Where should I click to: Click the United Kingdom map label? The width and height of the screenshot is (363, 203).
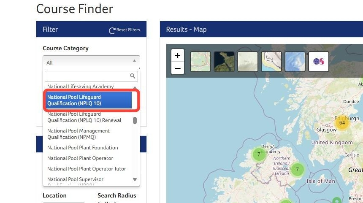pos(332,142)
